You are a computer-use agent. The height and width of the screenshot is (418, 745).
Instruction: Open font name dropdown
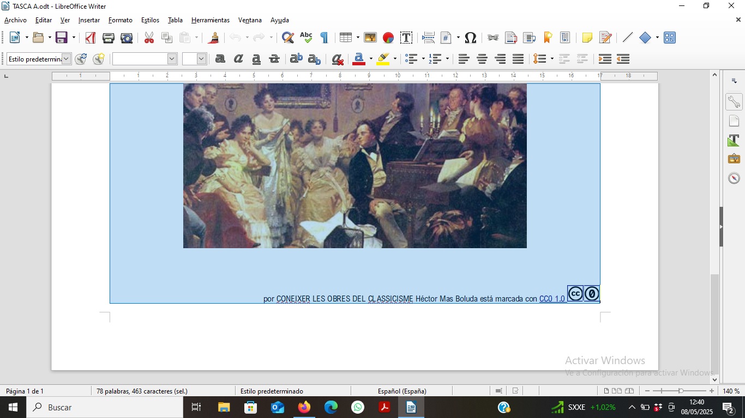(x=172, y=59)
